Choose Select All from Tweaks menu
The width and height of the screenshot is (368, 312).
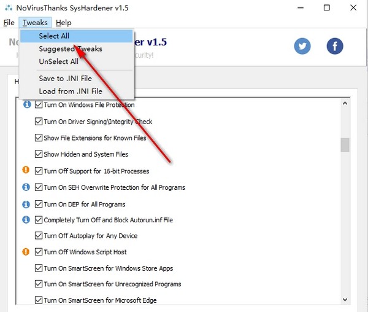77,36
